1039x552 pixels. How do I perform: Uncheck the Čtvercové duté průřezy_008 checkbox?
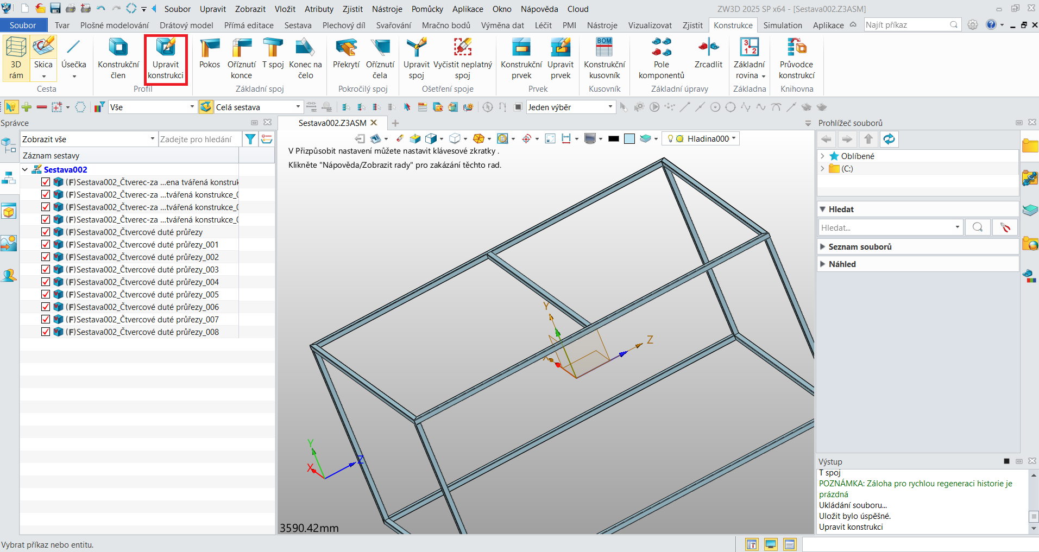click(46, 332)
